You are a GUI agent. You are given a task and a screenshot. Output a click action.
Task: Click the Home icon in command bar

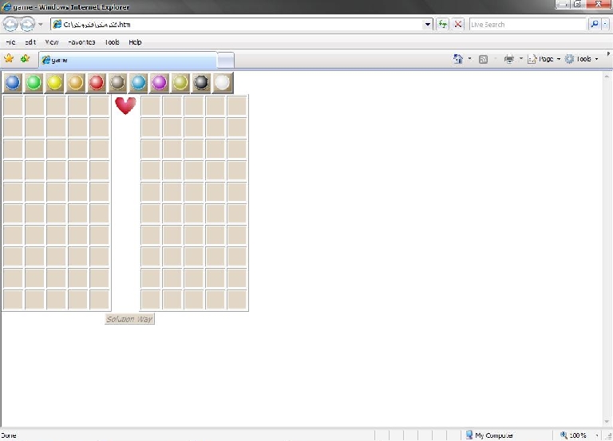tap(457, 59)
